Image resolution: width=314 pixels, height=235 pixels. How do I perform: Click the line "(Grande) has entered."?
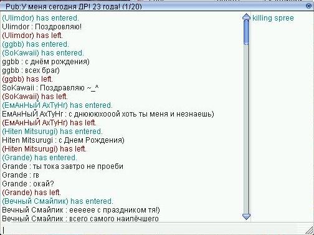[x=39, y=158]
